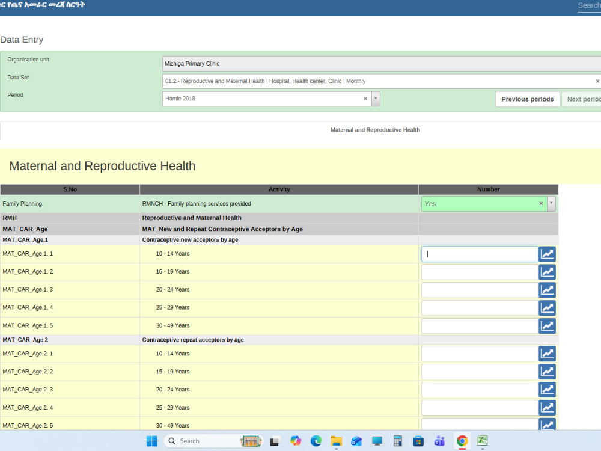Focus the new acceptors 30 - 49 Years input

click(480, 326)
